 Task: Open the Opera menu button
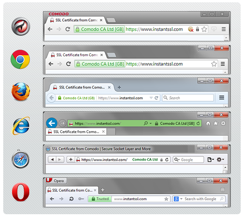click(56, 181)
